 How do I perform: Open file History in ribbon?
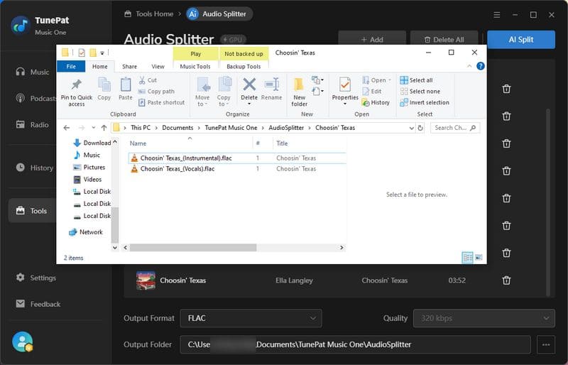(376, 102)
